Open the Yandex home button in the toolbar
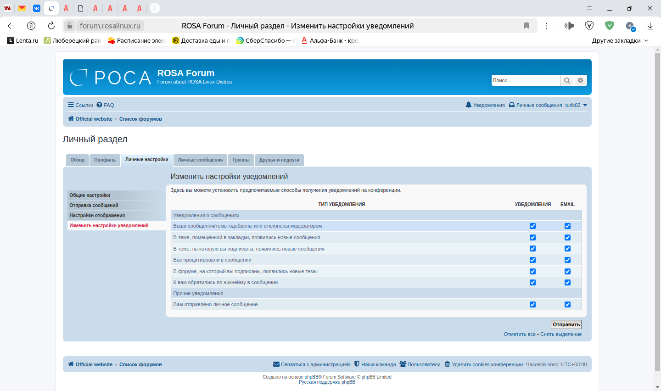The image size is (661, 391). (31, 26)
